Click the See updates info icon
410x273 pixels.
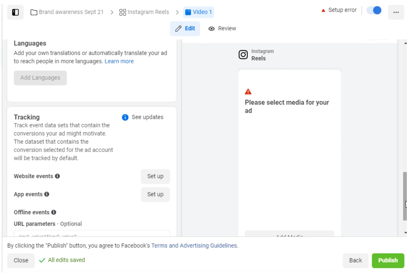point(125,117)
